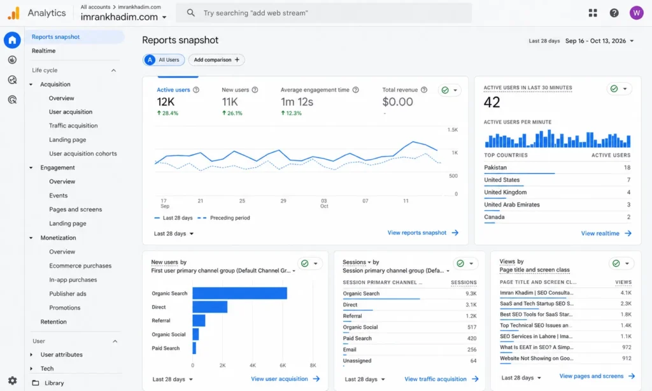652x391 pixels.
Task: Click the Direct bar in chart
Action: 210,307
